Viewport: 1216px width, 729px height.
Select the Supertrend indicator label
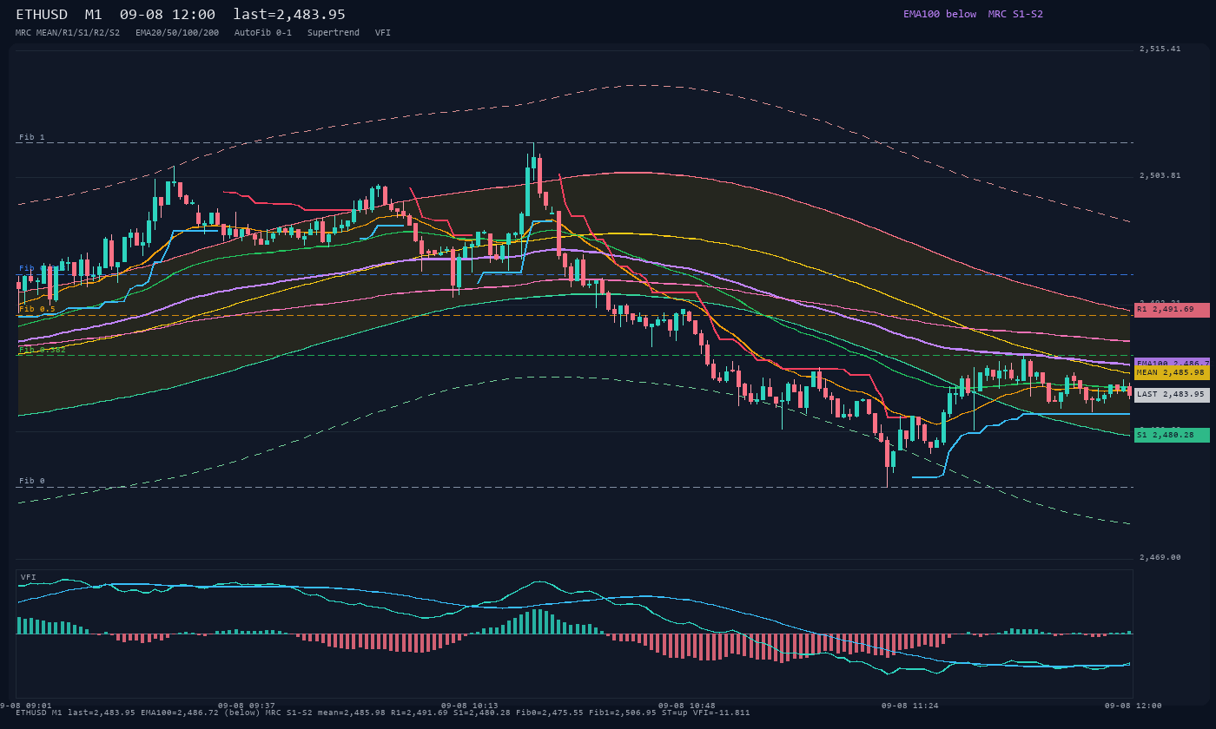pyautogui.click(x=334, y=32)
